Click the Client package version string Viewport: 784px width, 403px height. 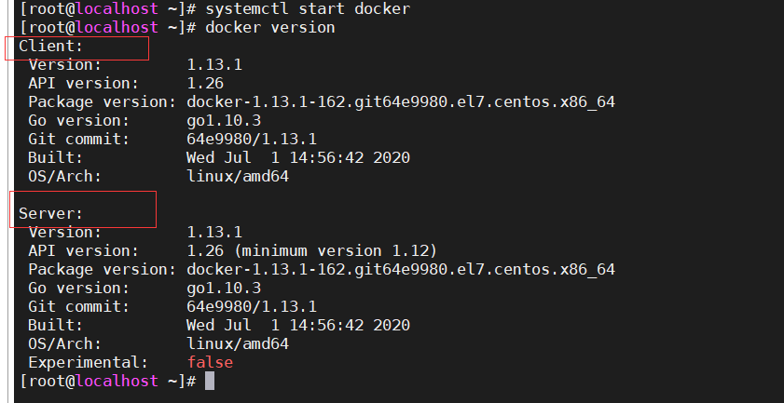pyautogui.click(x=400, y=101)
